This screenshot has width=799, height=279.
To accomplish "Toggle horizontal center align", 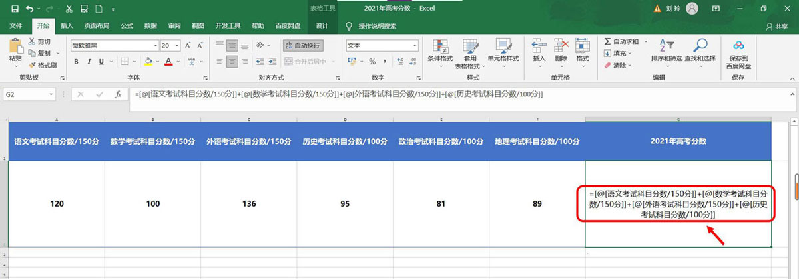I will point(232,62).
